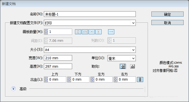Screen dimensions: 189x102
Task: Choose the arrange by column artboard icon
Action: coord(98,32)
